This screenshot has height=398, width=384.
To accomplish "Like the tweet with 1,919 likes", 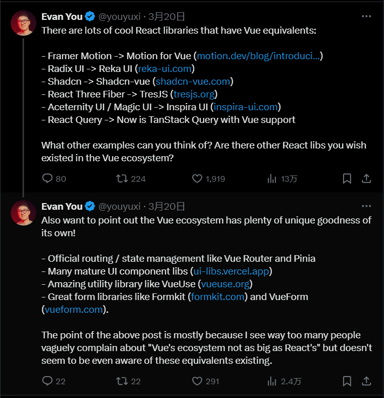I will click(x=209, y=179).
